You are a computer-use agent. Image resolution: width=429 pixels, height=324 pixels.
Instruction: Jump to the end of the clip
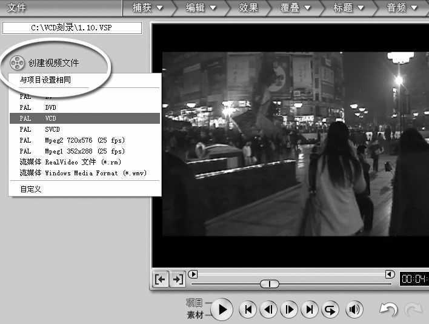310,309
